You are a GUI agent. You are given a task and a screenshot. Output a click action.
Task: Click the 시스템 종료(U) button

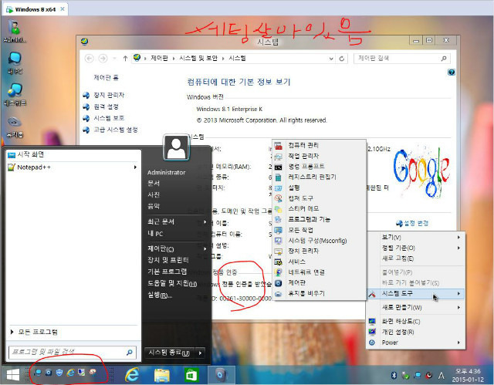pos(170,353)
